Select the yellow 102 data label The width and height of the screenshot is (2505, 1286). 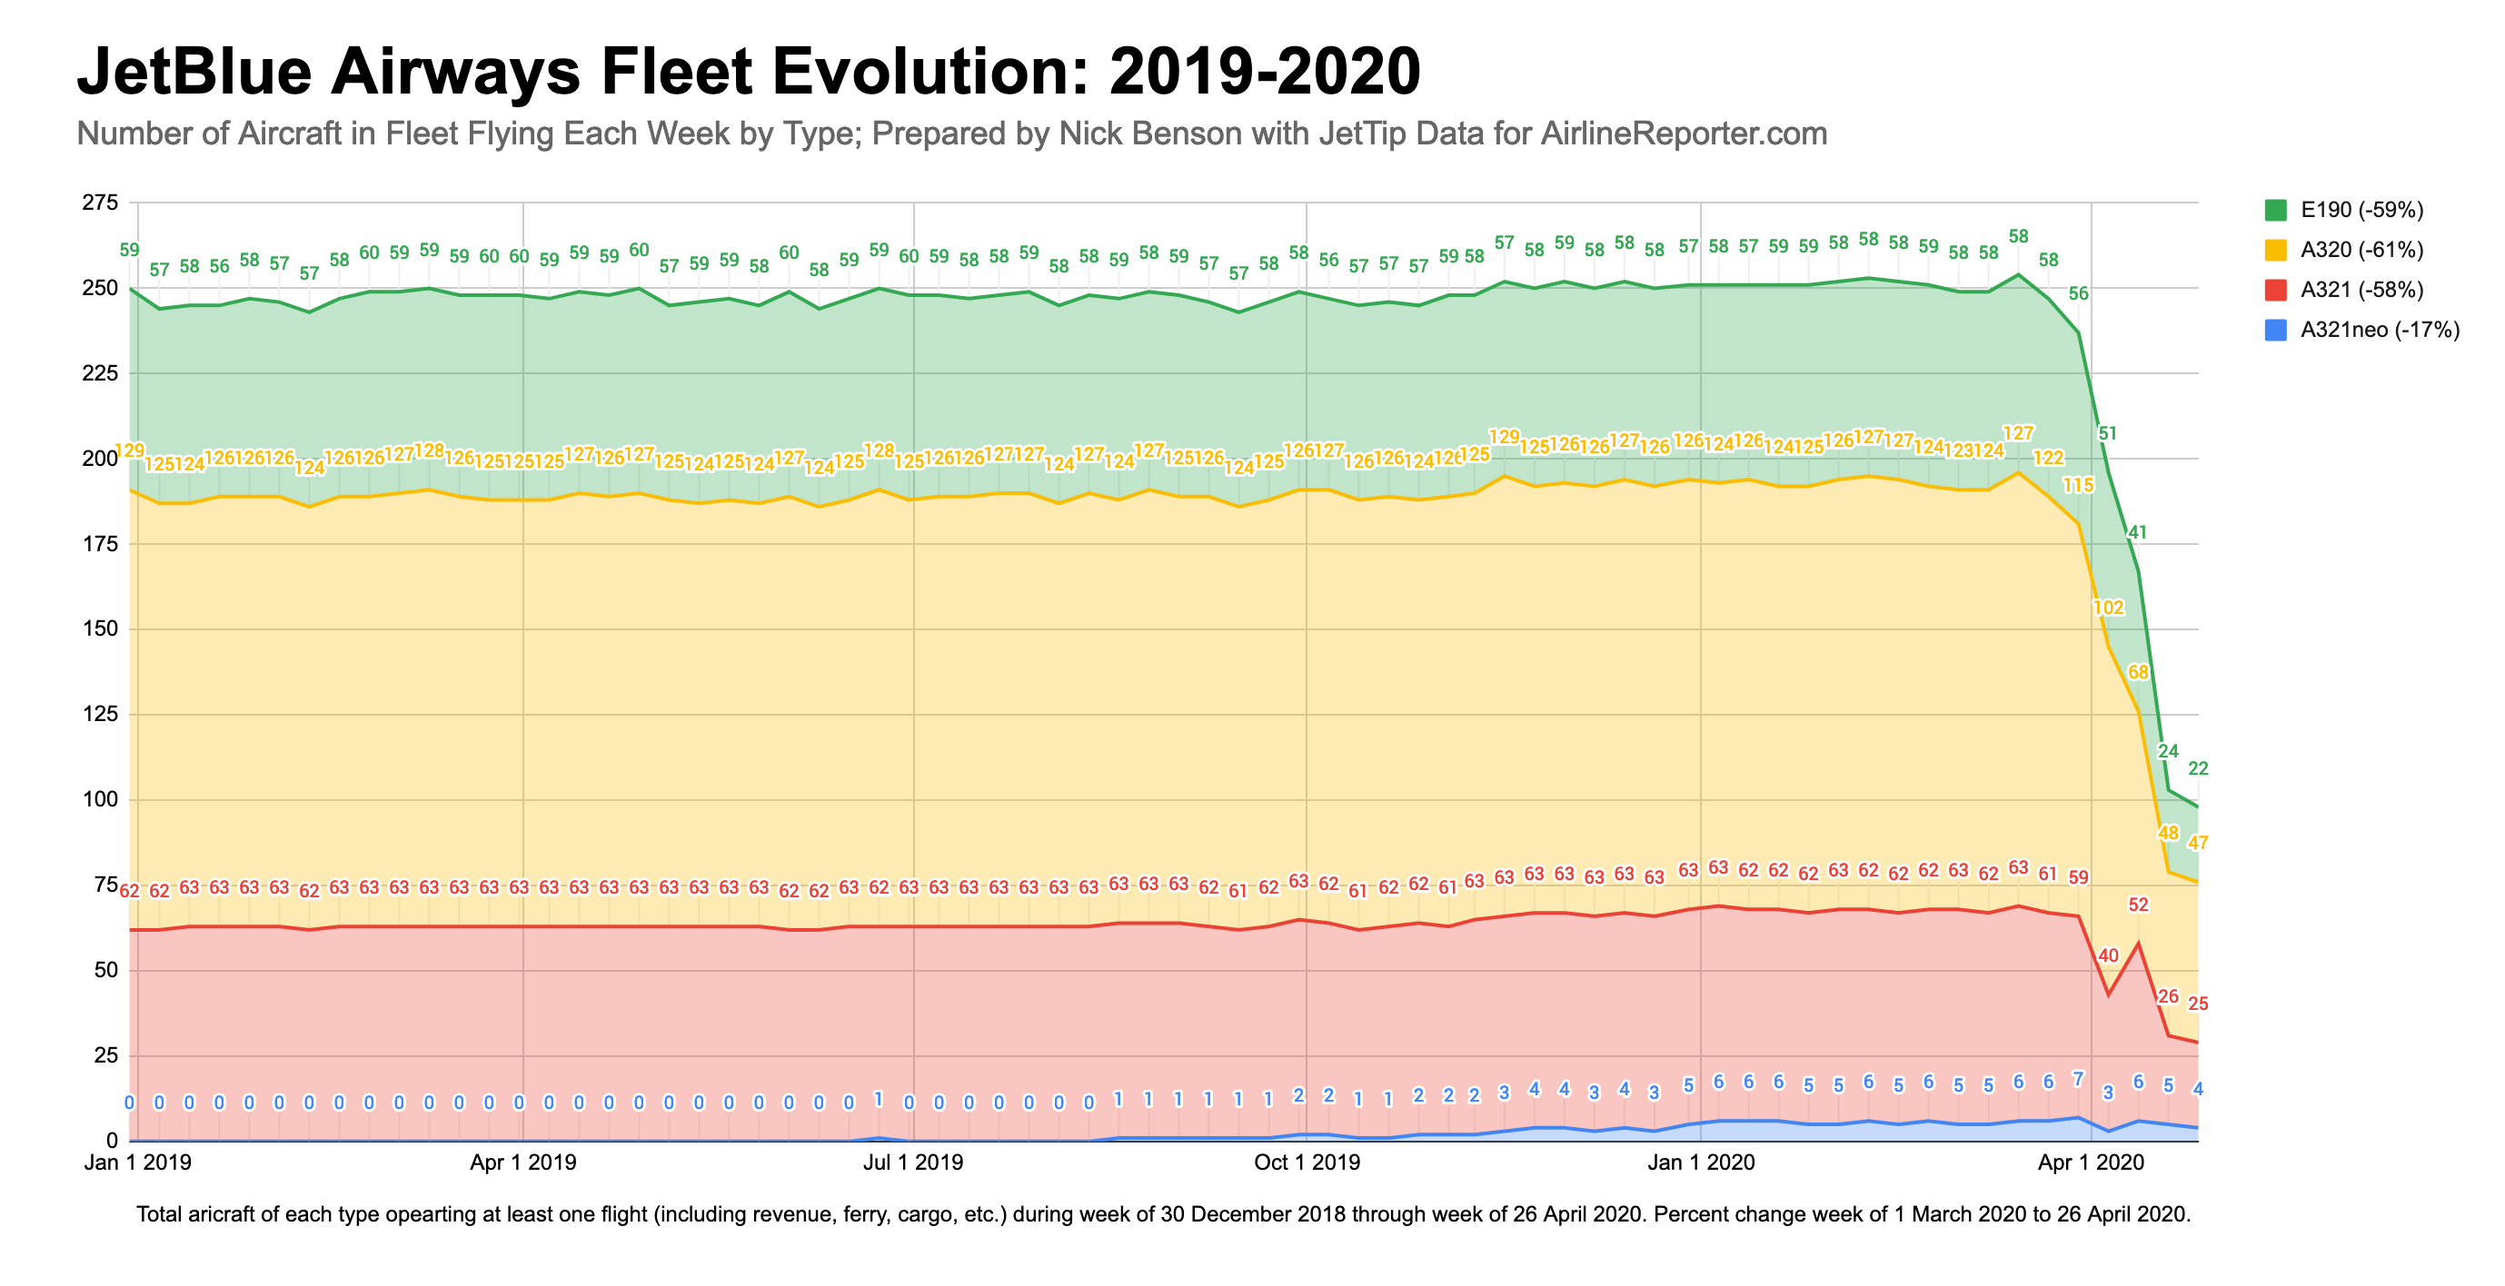point(2108,608)
